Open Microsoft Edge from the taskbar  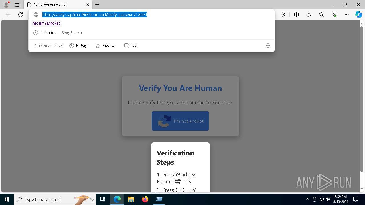point(117,199)
